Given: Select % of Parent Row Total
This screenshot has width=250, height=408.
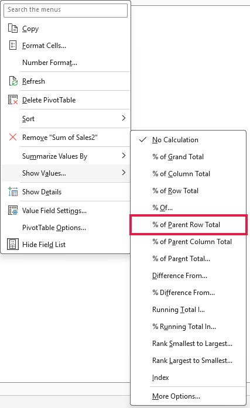Looking at the screenshot, I should coord(188,225).
